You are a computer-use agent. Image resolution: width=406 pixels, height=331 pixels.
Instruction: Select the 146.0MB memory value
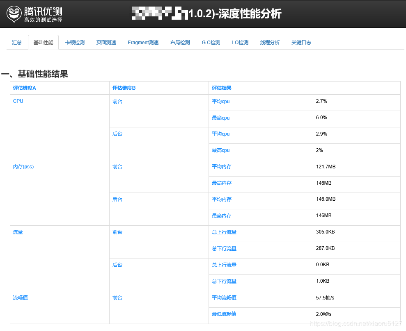(326, 199)
